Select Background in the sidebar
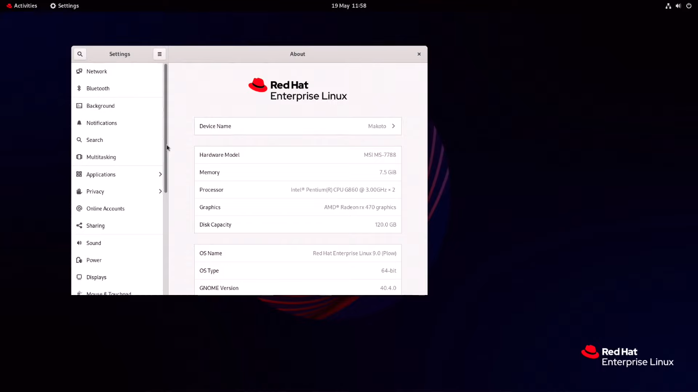This screenshot has width=698, height=392. [x=118, y=106]
